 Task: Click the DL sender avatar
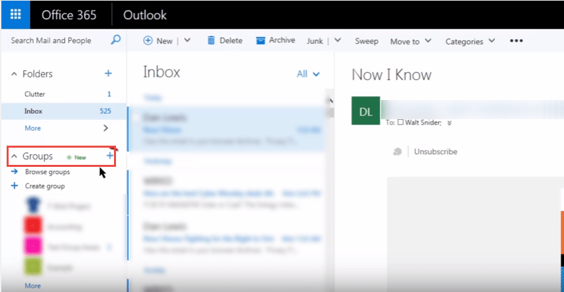tap(366, 111)
